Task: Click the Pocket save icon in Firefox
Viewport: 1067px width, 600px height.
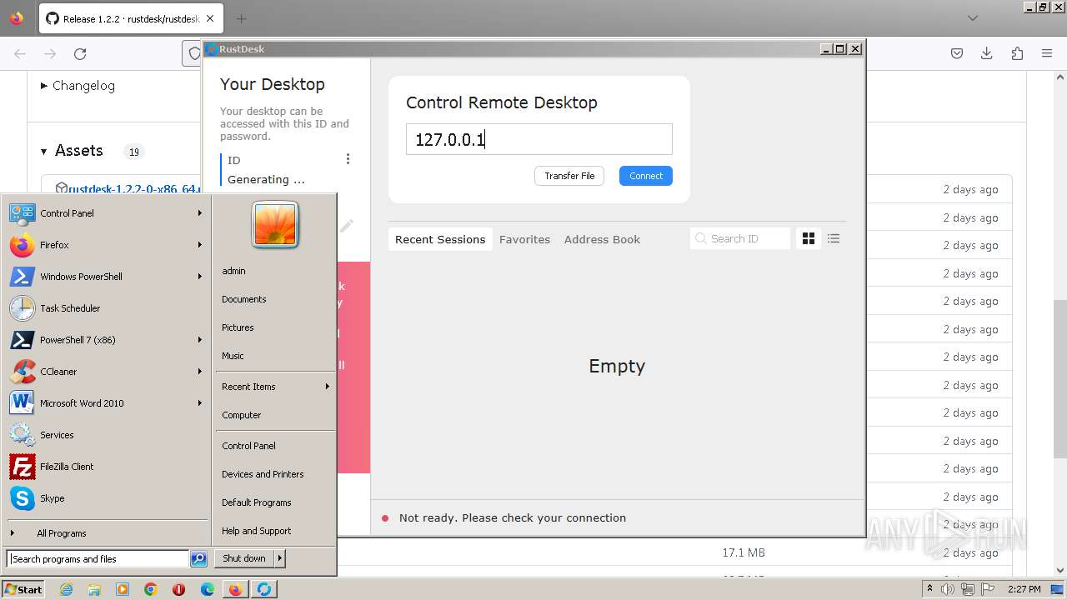Action: (x=957, y=53)
